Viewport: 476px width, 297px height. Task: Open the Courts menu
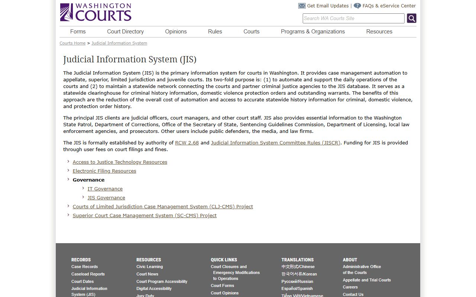tap(251, 32)
